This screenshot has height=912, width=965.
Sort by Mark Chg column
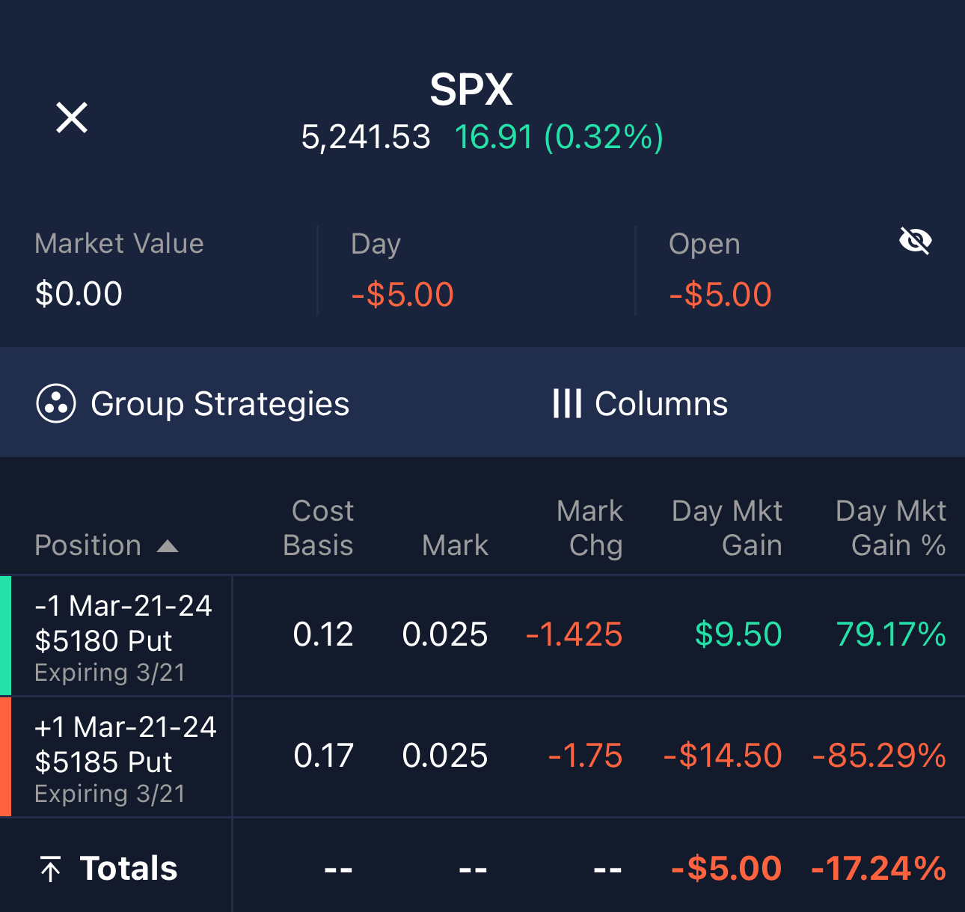pyautogui.click(x=590, y=528)
